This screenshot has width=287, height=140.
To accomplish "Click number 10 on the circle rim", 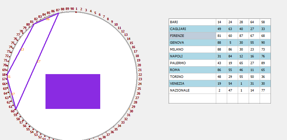I will 116,25.
